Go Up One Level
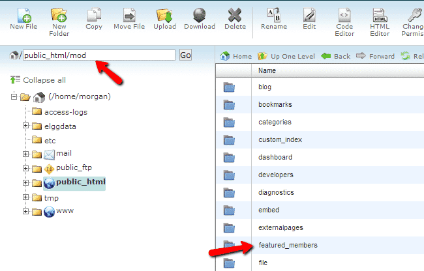The width and height of the screenshot is (424, 271). point(286,56)
